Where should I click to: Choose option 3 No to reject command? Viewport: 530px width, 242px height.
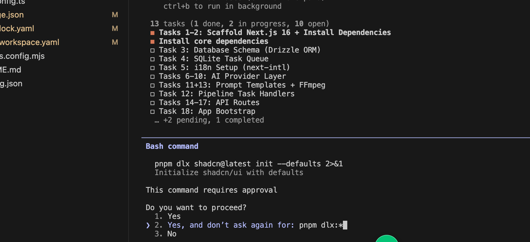click(x=171, y=234)
